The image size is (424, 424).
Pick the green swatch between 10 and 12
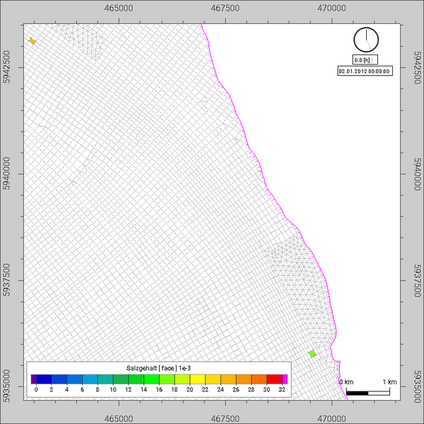(121, 379)
